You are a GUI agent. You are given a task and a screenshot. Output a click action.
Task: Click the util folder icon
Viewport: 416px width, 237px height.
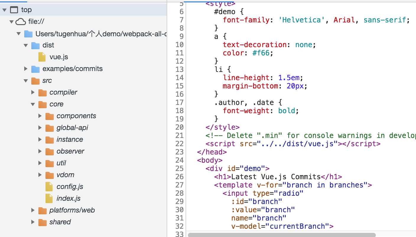pos(50,163)
